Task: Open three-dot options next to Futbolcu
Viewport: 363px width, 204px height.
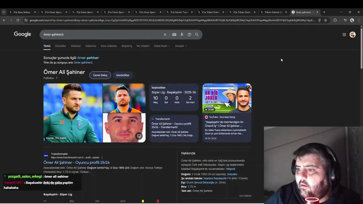Action: point(56,78)
